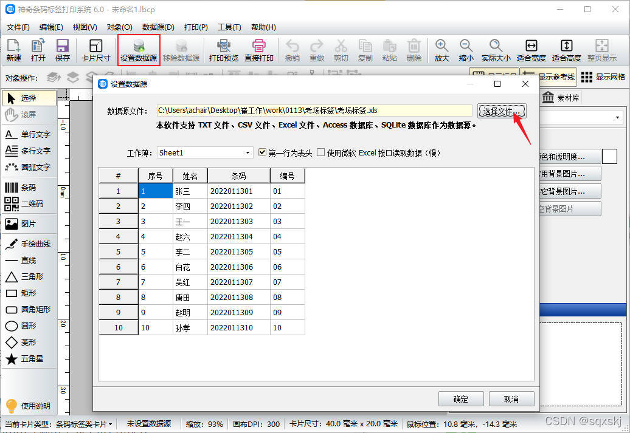Click the 直接打印 direct print icon
Image resolution: width=630 pixels, height=433 pixels.
[259, 50]
